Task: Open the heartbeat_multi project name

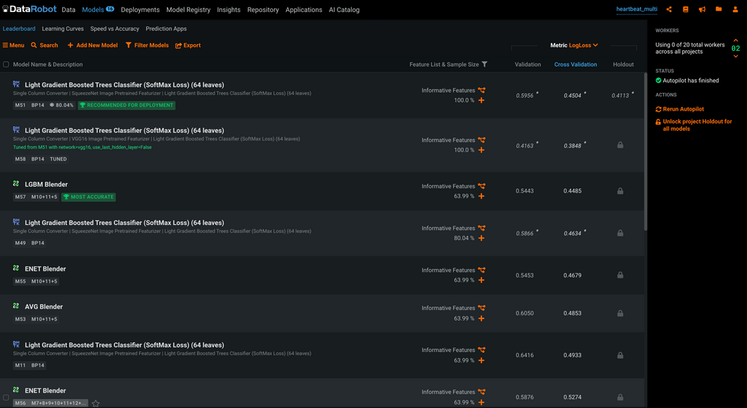Action: [636, 9]
